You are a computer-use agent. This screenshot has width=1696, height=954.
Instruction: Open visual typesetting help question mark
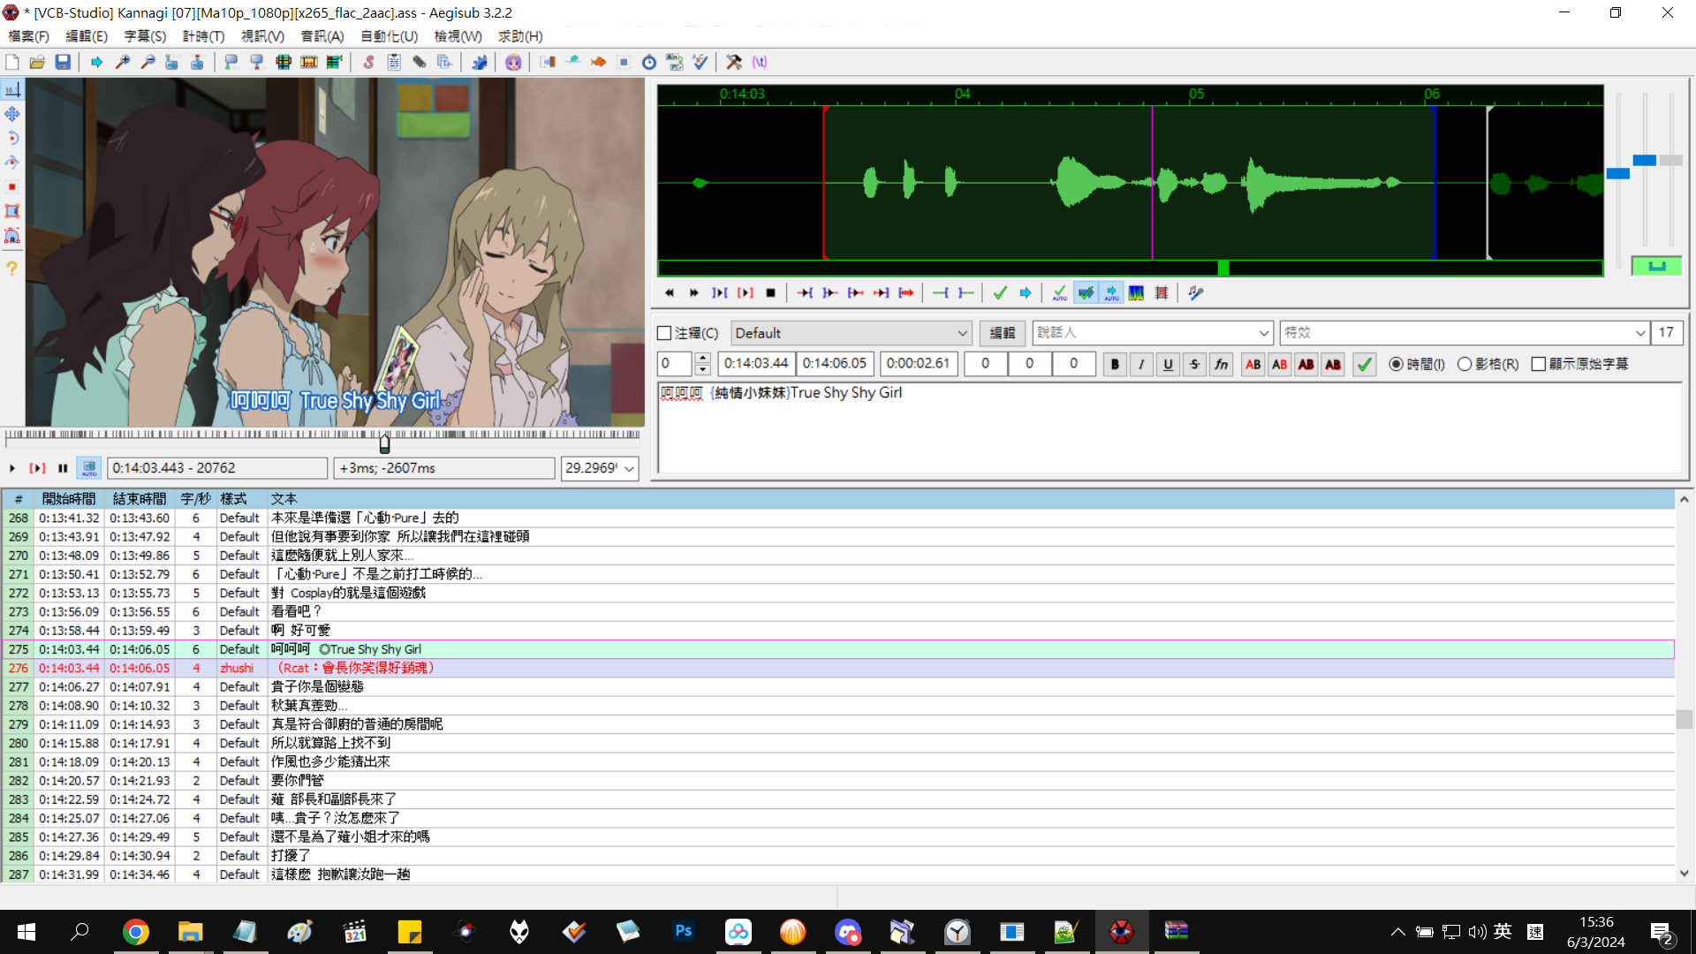point(12,268)
